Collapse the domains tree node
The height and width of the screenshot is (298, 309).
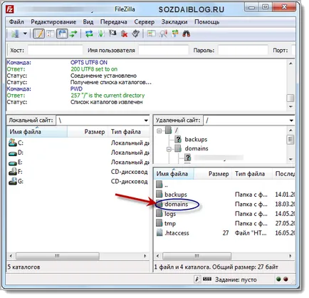tap(169, 149)
